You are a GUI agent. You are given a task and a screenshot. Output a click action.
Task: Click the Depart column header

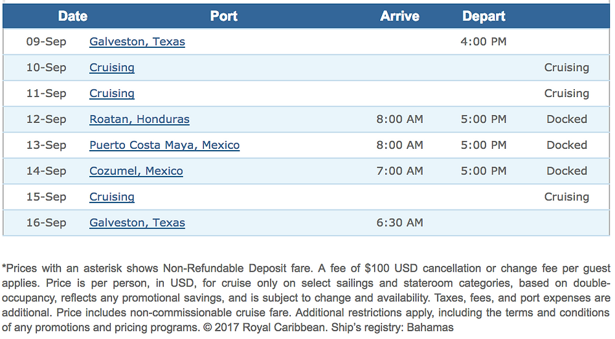(x=484, y=16)
